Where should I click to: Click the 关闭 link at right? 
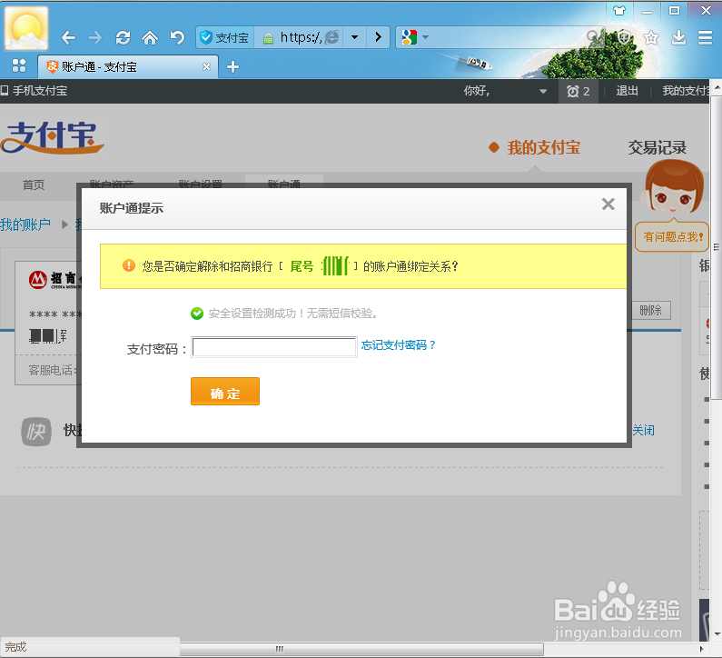[643, 431]
